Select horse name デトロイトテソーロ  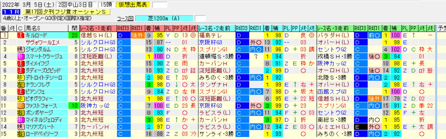click(44, 77)
